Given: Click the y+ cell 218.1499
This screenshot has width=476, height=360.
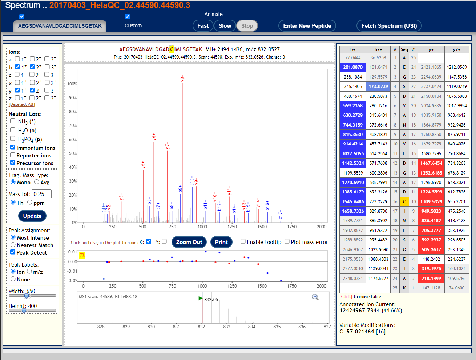Looking at the screenshot, I should [x=431, y=279].
